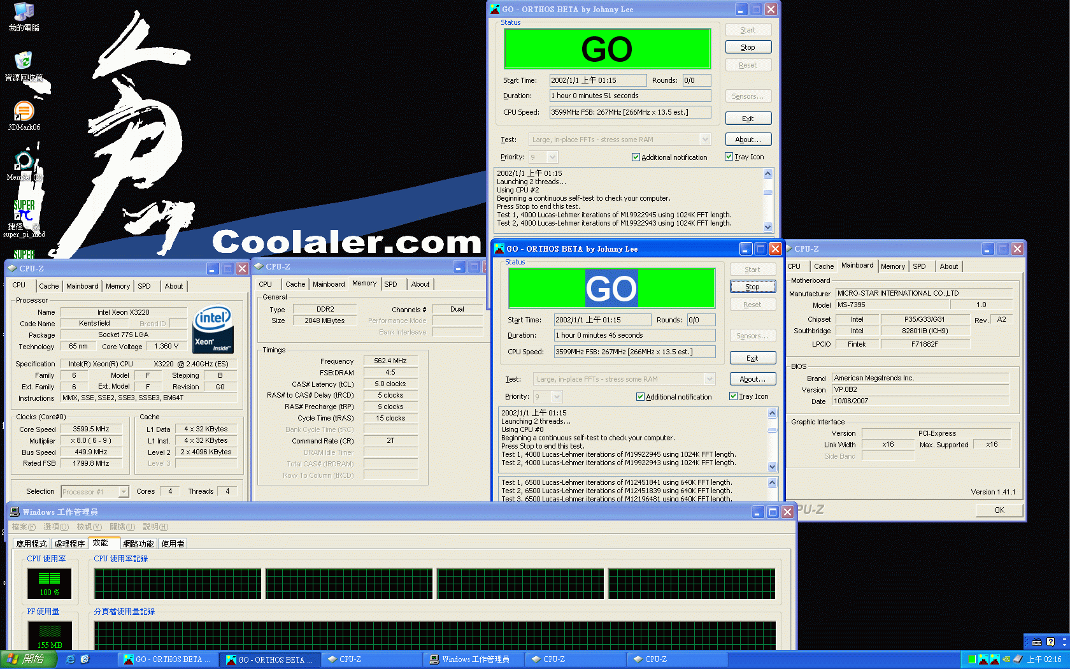Click the ORTHOS icon in lower window title bar
Screen dimensions: 1070x669
[x=499, y=248]
